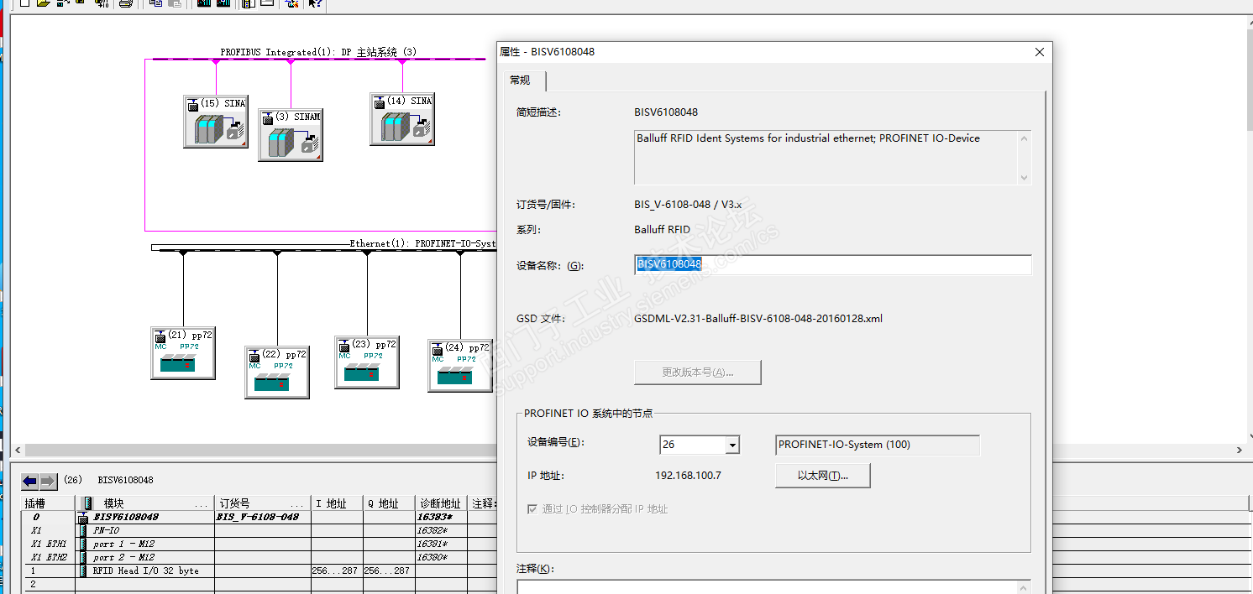Click the GSD file name text
1253x594 pixels.
point(758,319)
